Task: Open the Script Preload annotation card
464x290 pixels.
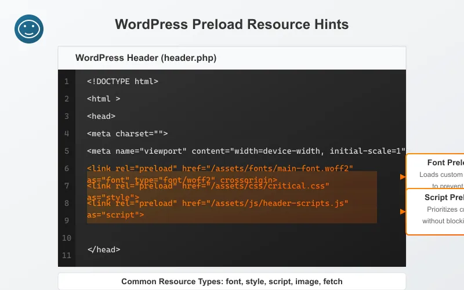Action: click(x=435, y=212)
